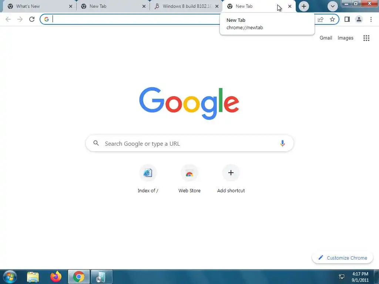Click the Show desktop button
Image resolution: width=379 pixels, height=284 pixels.
376,277
